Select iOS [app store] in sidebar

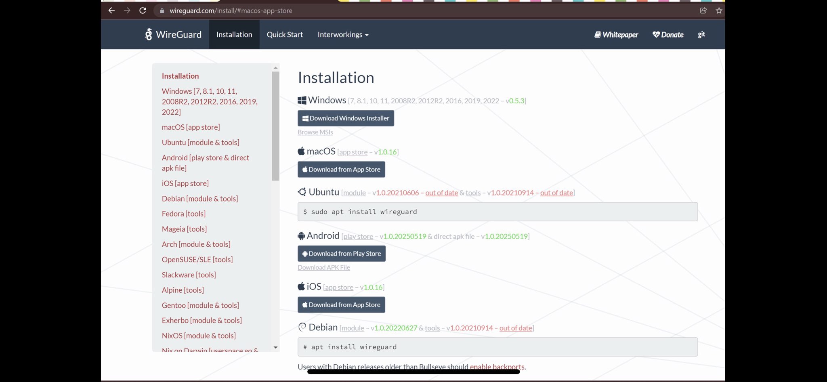(185, 183)
